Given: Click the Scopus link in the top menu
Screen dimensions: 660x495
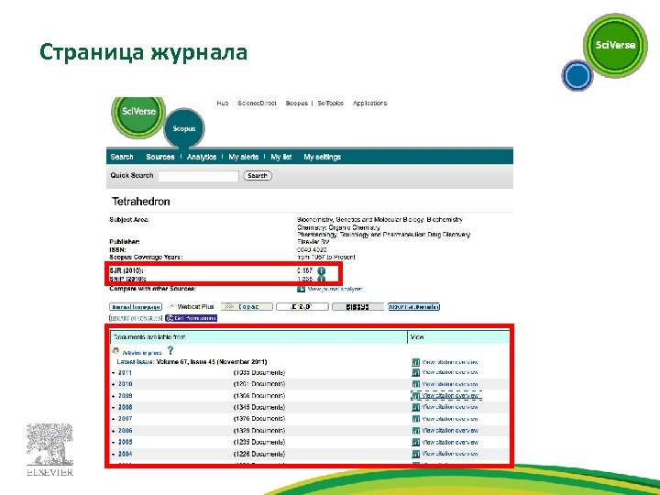Looking at the screenshot, I should coord(296,103).
